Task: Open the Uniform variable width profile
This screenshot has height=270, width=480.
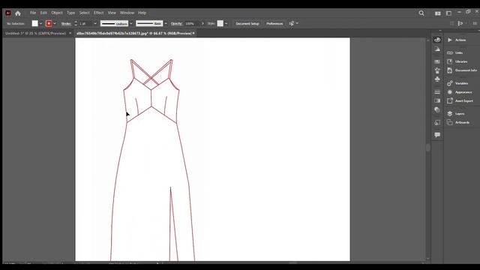Action: pyautogui.click(x=114, y=23)
